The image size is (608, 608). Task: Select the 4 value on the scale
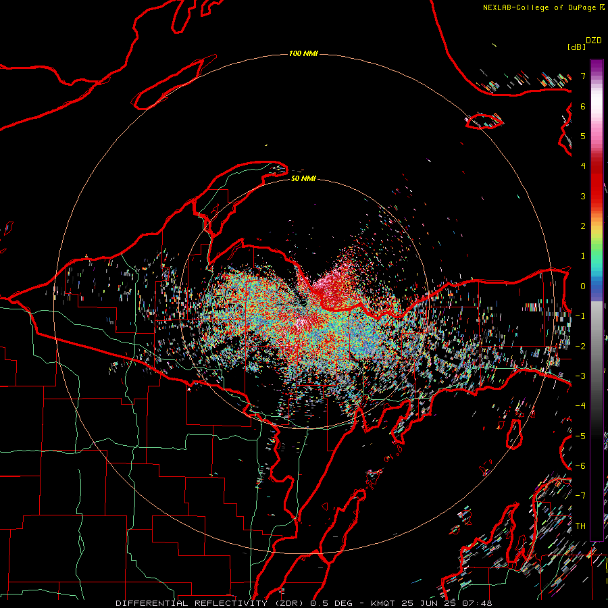[583, 166]
